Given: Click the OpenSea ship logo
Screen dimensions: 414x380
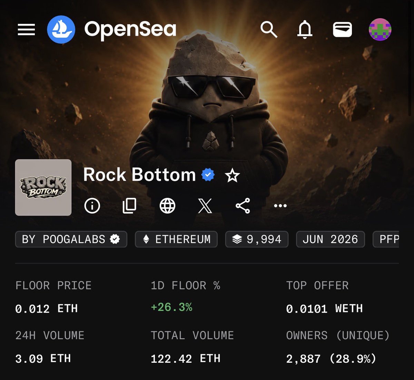Looking at the screenshot, I should tap(61, 29).
